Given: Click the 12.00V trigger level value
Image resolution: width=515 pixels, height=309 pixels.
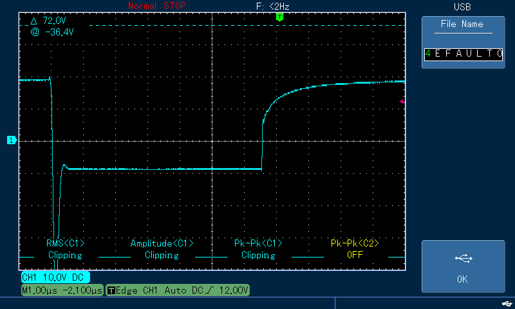Looking at the screenshot, I should pos(234,290).
